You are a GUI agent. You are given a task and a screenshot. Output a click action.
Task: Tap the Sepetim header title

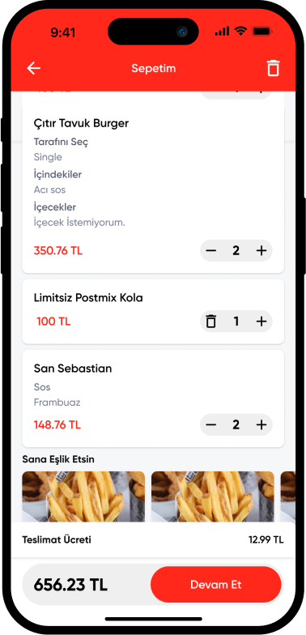click(154, 68)
